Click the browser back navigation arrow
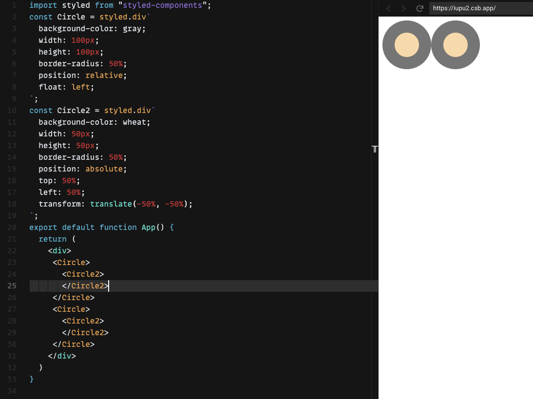 click(x=388, y=8)
